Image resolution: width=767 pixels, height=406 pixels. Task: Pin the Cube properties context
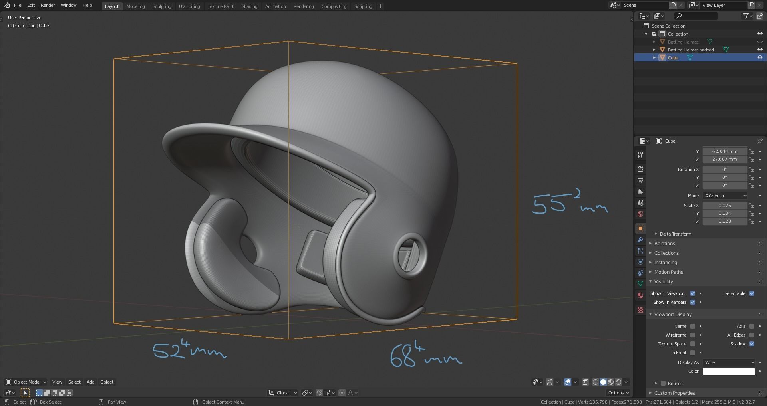pos(759,141)
